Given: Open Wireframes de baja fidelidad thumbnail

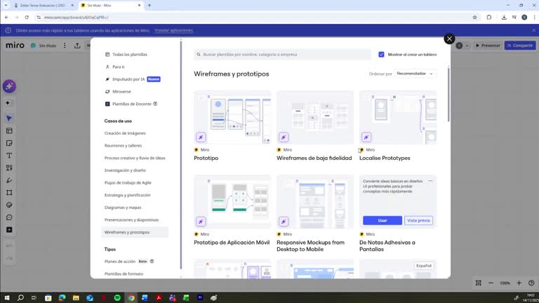Looking at the screenshot, I should coord(315,117).
